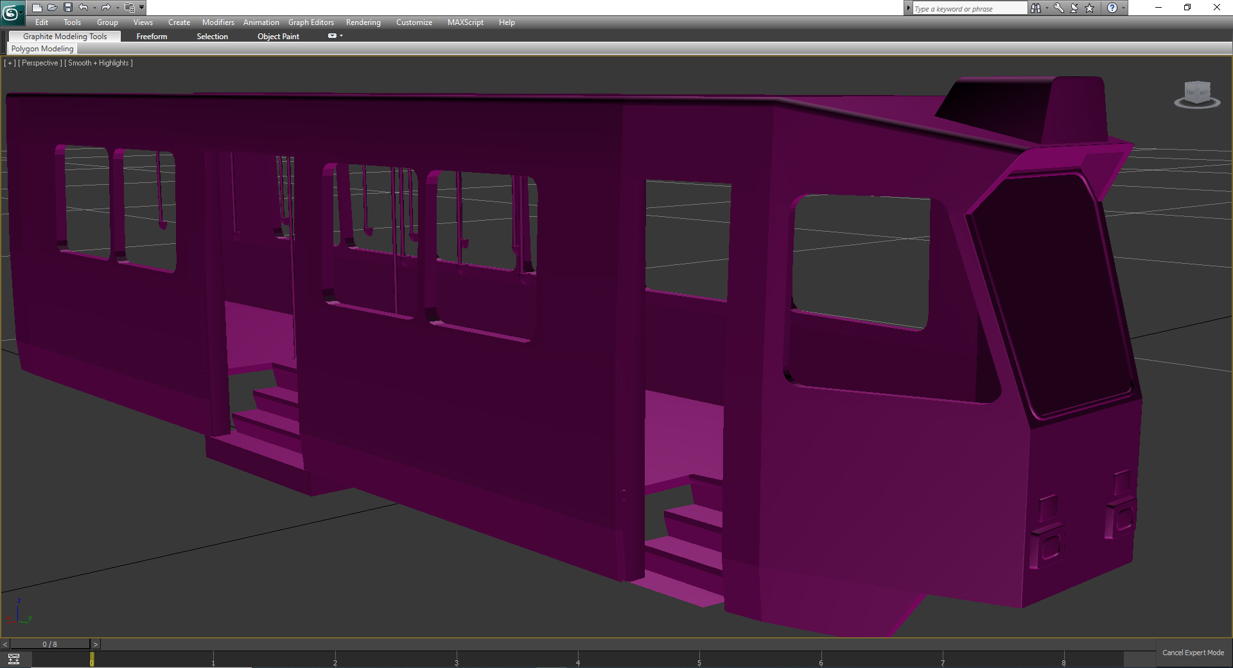Click the Project Folder icon in quick access
The image size is (1233, 668).
tap(130, 8)
